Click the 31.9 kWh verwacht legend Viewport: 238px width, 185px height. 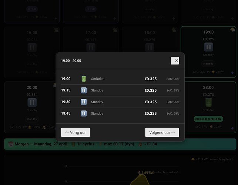[x=212, y=159]
